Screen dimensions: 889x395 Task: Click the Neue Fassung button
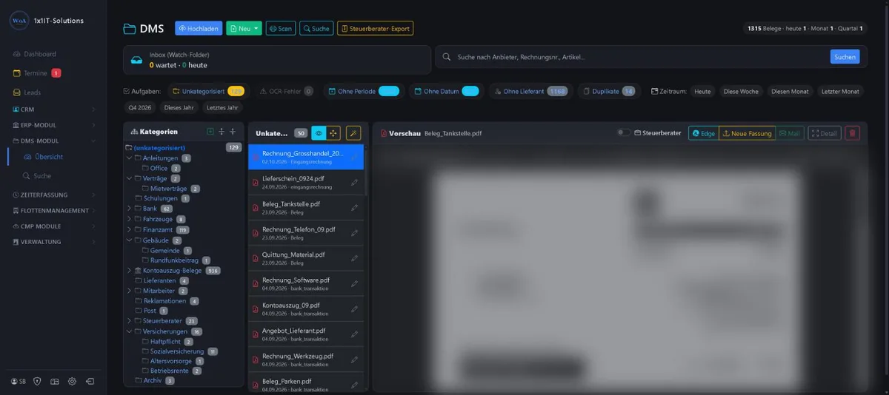pos(748,133)
